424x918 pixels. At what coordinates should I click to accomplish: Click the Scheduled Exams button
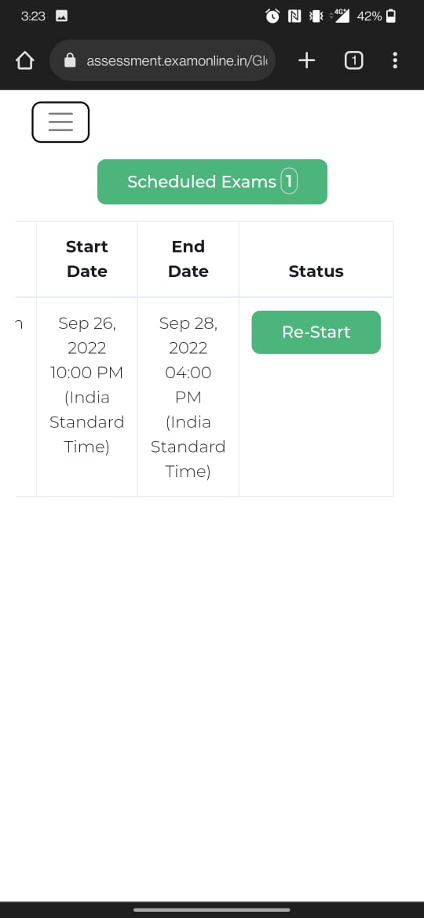(212, 181)
